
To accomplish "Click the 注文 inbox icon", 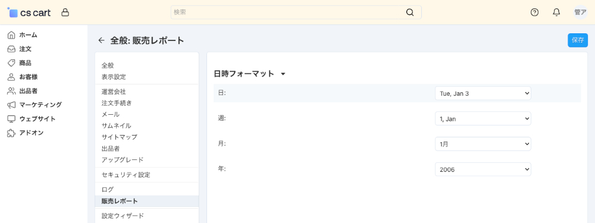I will (11, 49).
